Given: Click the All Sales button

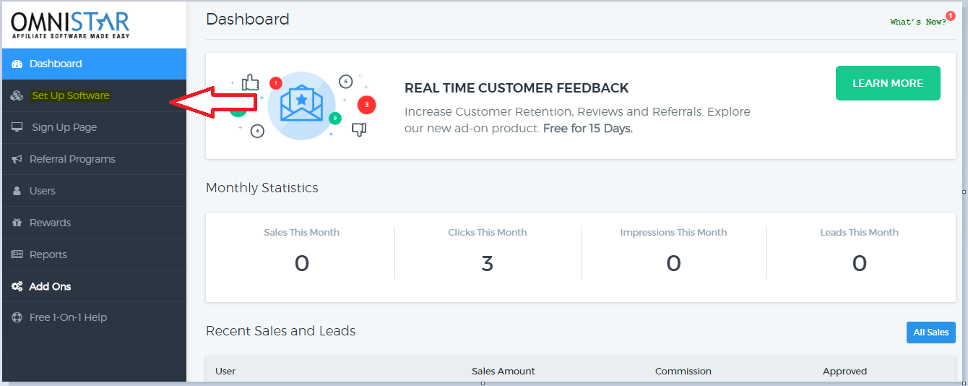Looking at the screenshot, I should pyautogui.click(x=931, y=333).
